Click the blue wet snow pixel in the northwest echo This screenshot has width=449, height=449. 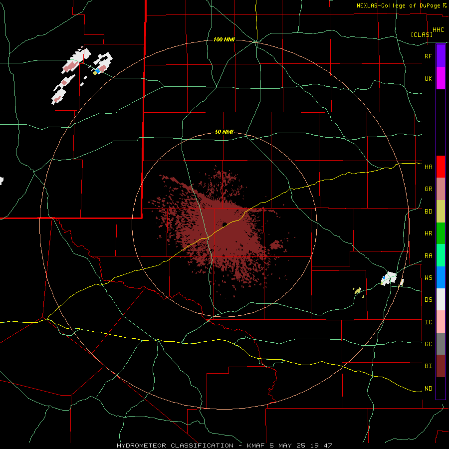98,70
